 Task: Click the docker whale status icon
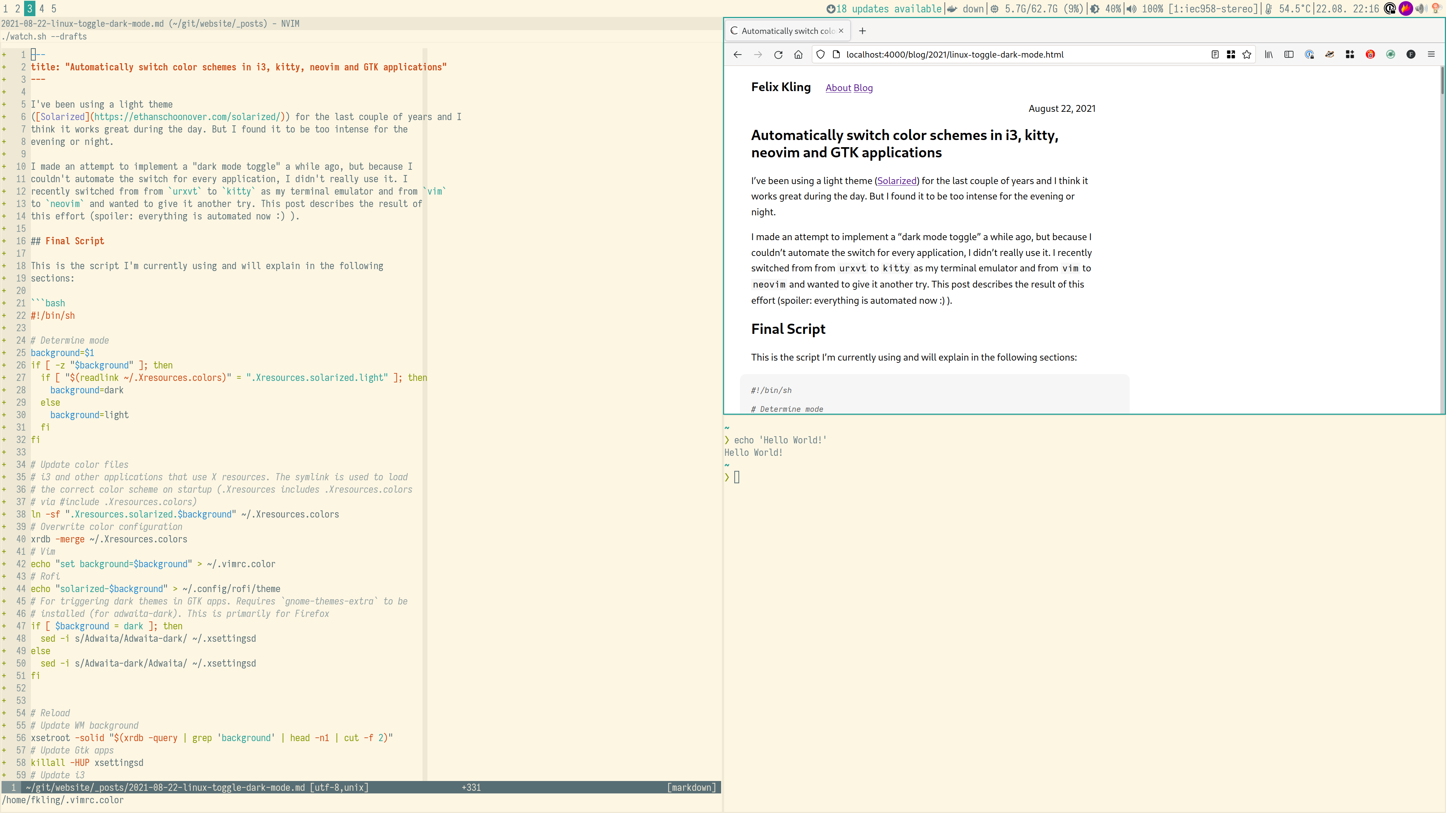[x=952, y=8]
